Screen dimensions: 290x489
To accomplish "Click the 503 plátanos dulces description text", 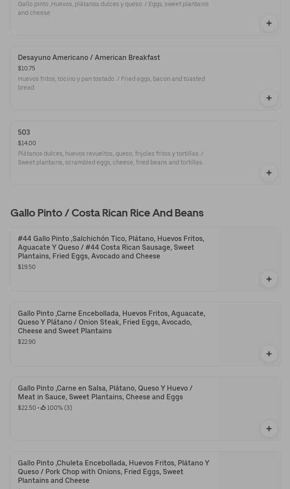I will [110, 158].
